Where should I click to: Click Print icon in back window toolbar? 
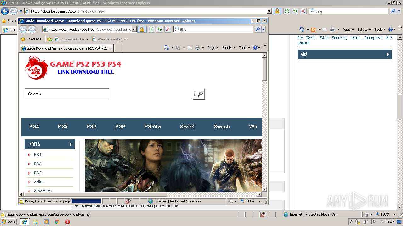click(333, 30)
